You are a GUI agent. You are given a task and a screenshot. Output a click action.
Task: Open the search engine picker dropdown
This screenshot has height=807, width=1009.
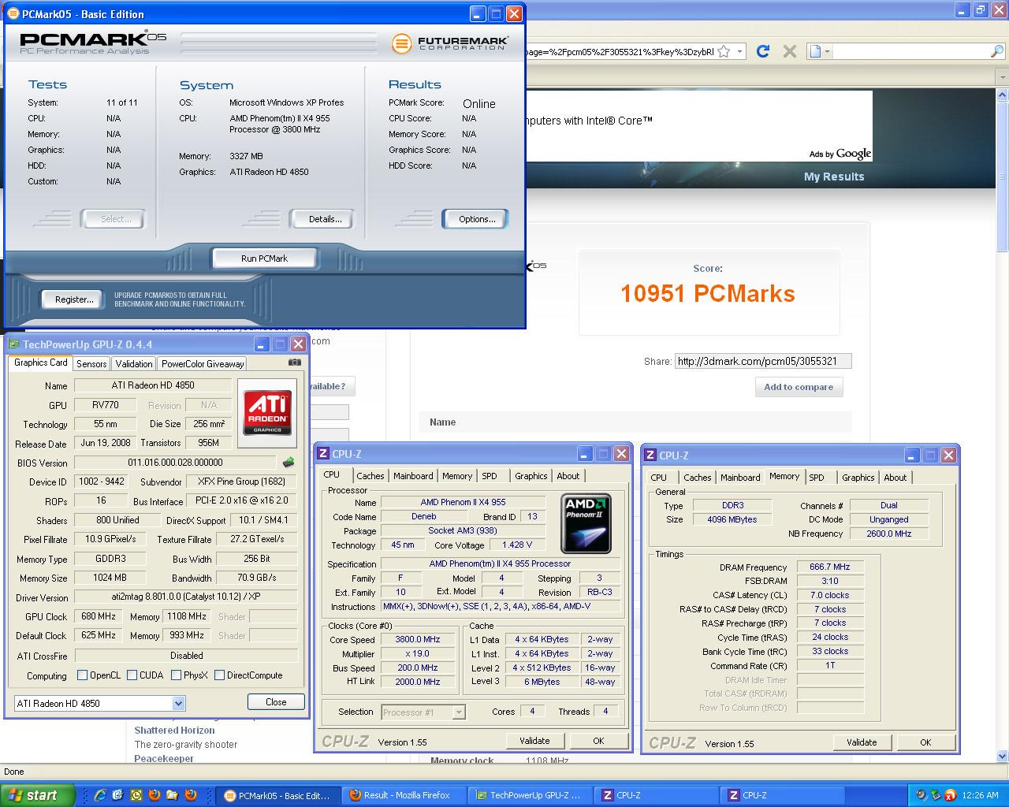click(x=821, y=51)
